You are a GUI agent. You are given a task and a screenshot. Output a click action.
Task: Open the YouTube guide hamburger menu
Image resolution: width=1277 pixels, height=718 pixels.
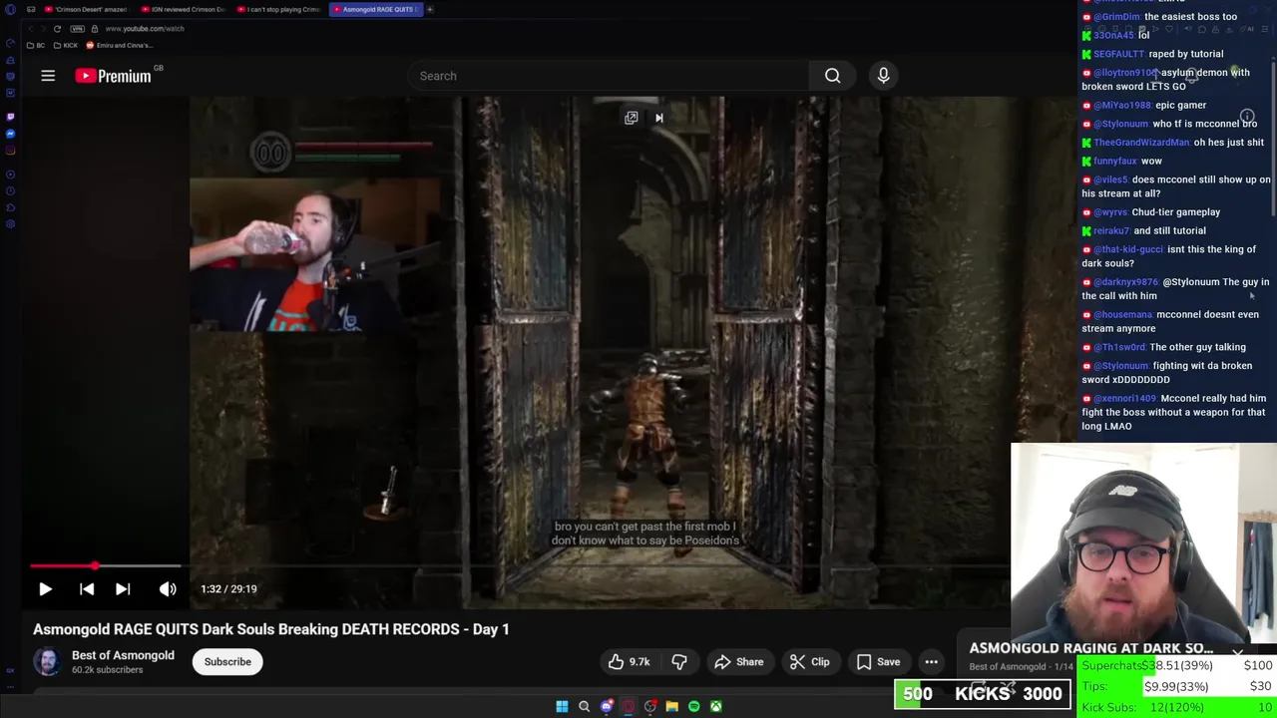click(48, 76)
